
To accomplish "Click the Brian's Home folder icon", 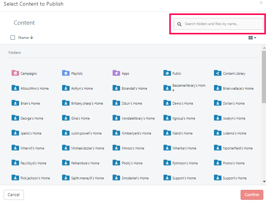I will coord(15,103).
